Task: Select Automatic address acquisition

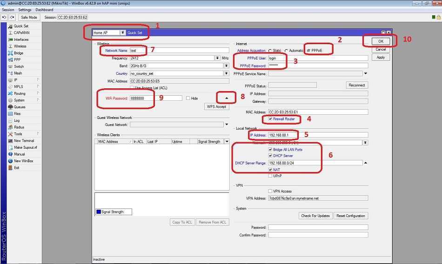Action: (x=287, y=51)
